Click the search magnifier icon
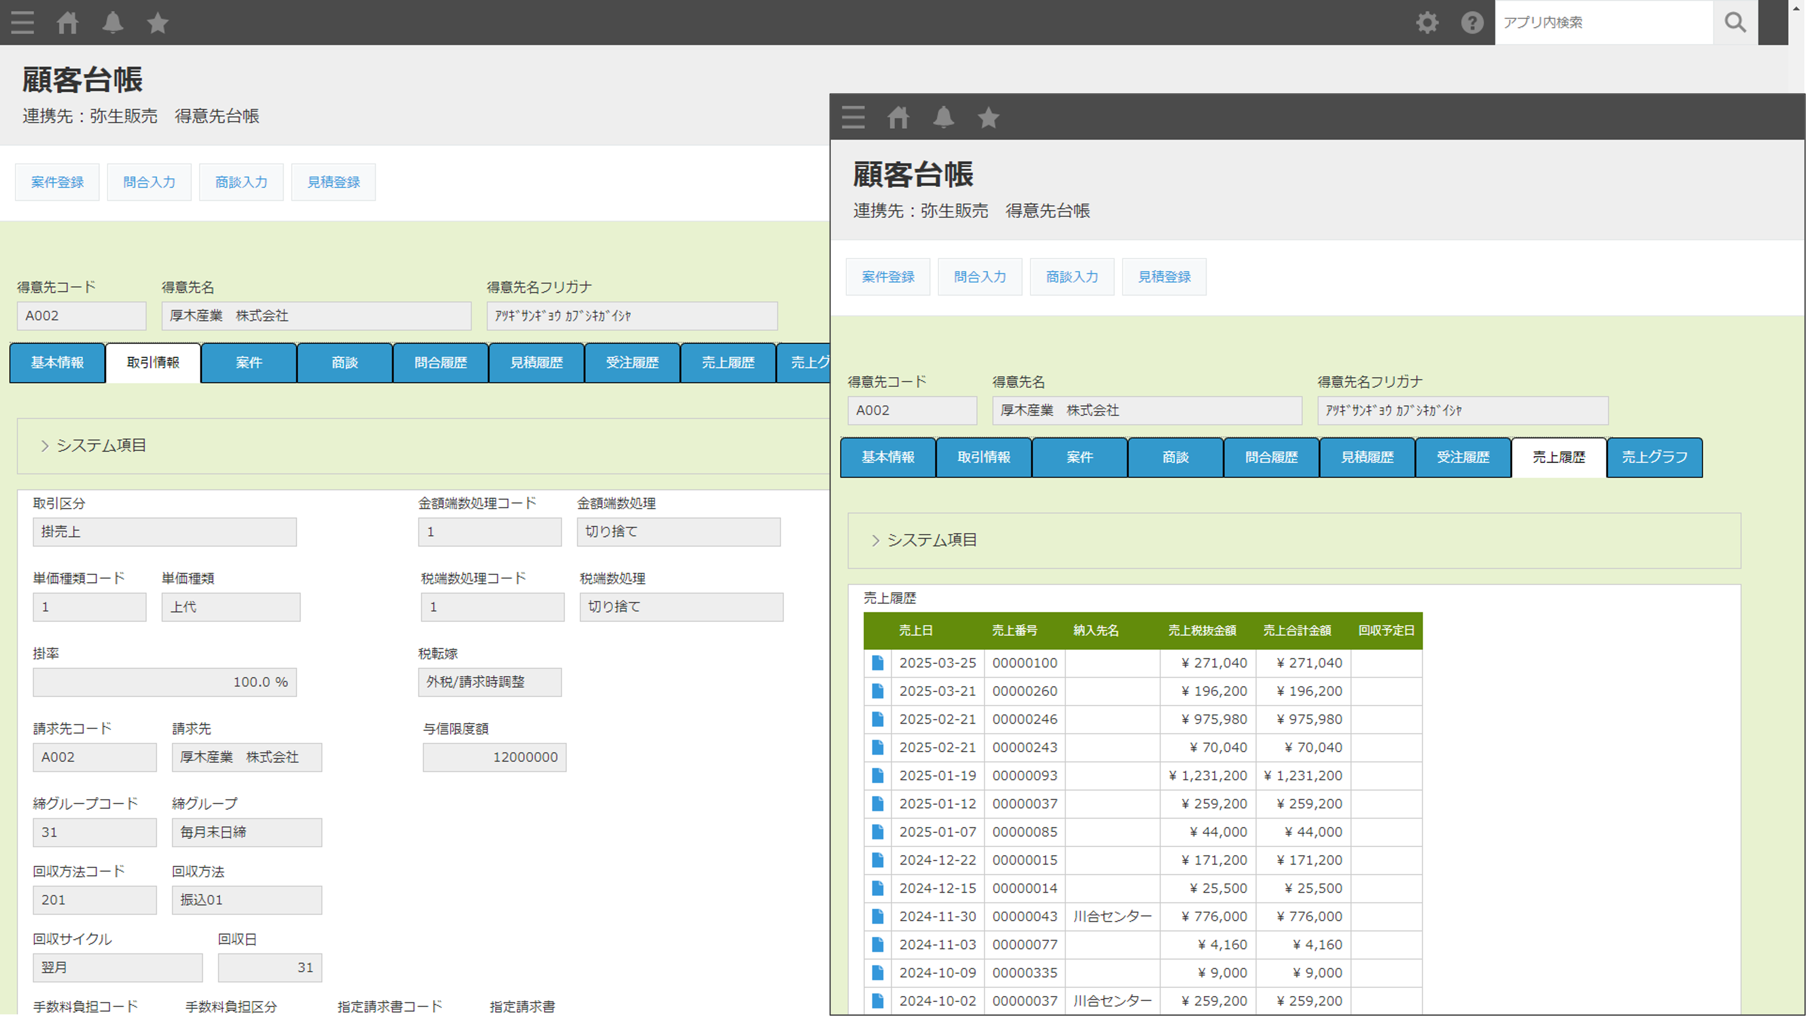The height and width of the screenshot is (1016, 1806). point(1735,23)
